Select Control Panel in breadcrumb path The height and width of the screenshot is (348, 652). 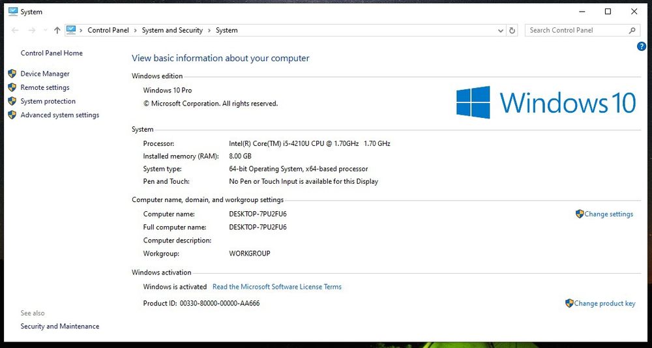pyautogui.click(x=108, y=31)
